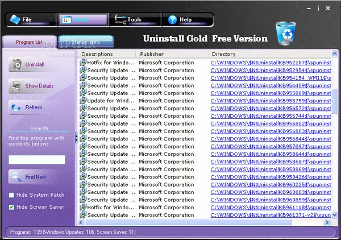341x240 pixels.
Task: Open the KB957097 directory link
Action: pos(271,146)
